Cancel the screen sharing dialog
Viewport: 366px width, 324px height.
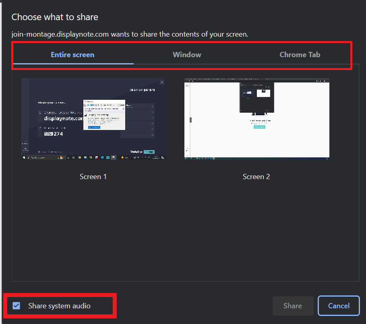click(339, 305)
